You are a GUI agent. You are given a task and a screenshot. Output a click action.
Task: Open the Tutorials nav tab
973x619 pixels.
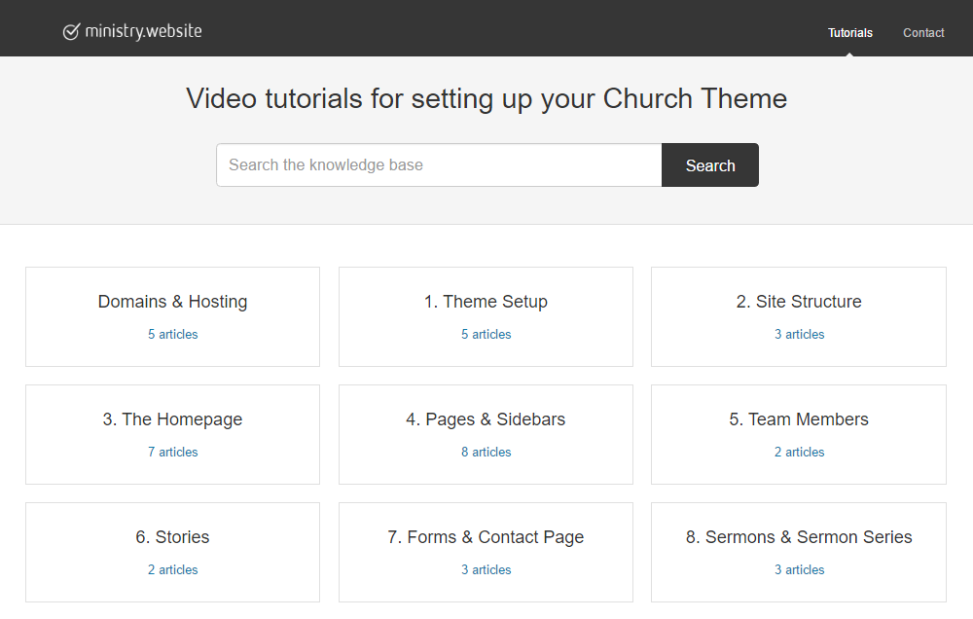click(x=849, y=33)
